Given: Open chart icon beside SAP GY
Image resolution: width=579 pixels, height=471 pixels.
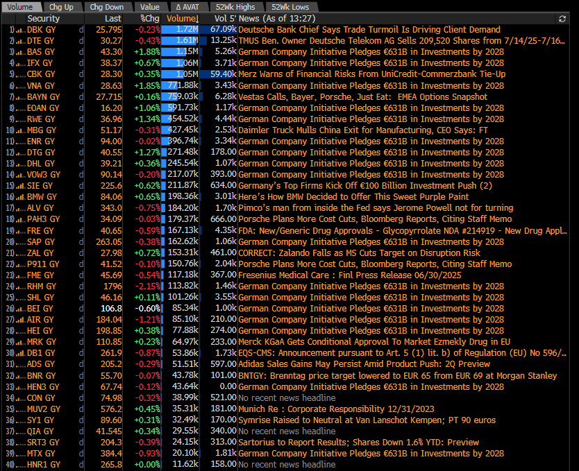Looking at the screenshot, I should [20, 242].
